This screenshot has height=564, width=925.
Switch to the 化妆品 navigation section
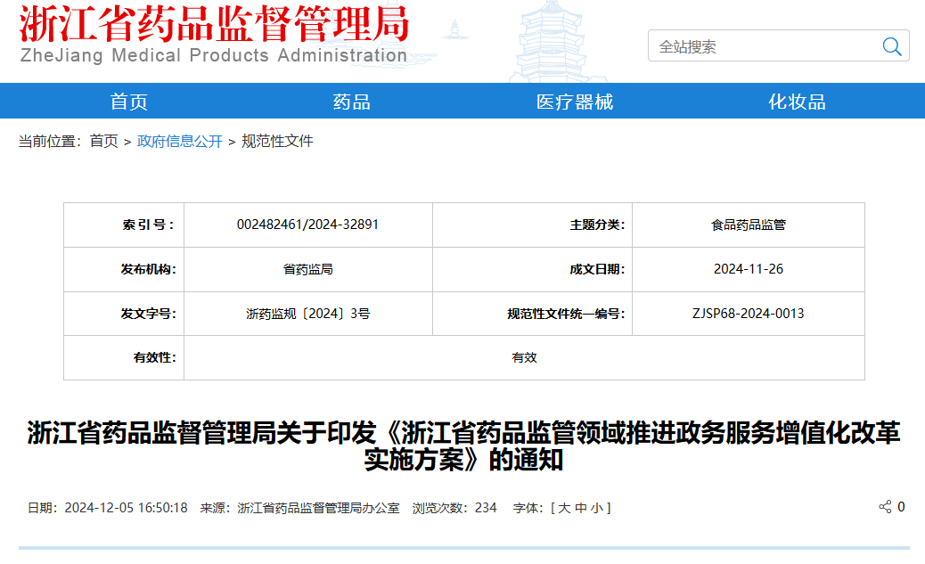(x=797, y=102)
